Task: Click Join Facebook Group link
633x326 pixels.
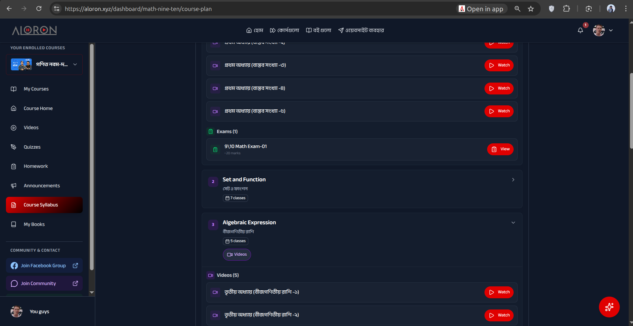Action: tap(44, 266)
